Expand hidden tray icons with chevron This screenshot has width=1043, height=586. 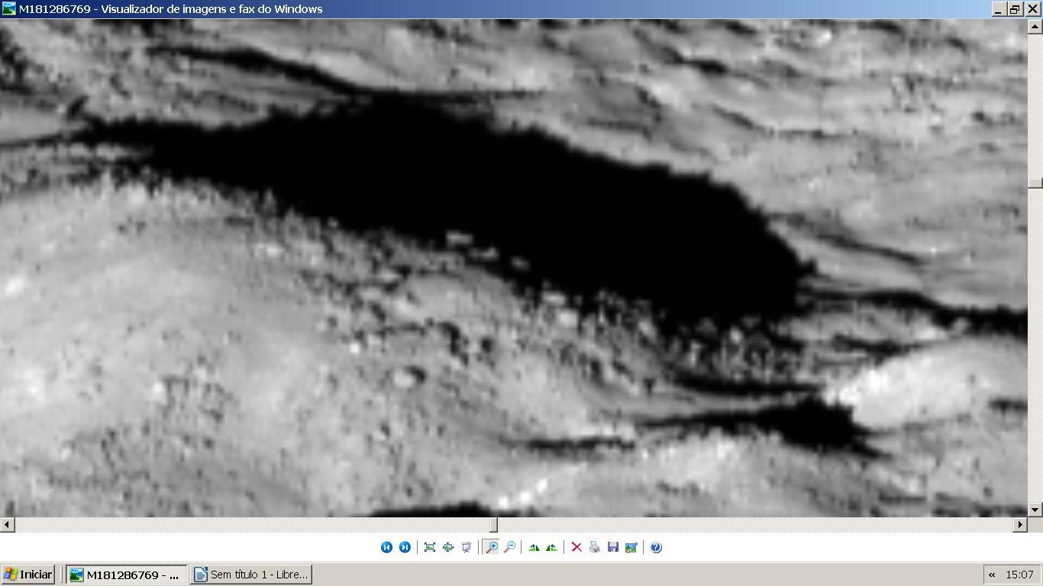click(x=992, y=575)
